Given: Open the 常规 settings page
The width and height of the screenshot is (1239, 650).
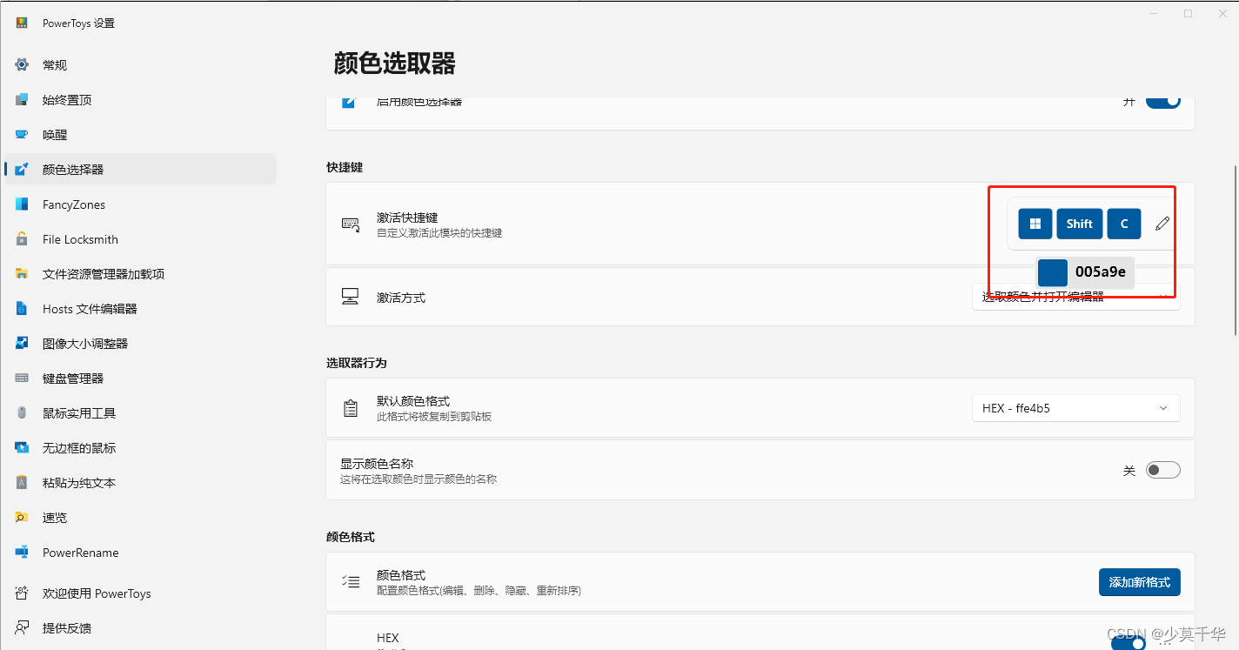Looking at the screenshot, I should (x=140, y=65).
